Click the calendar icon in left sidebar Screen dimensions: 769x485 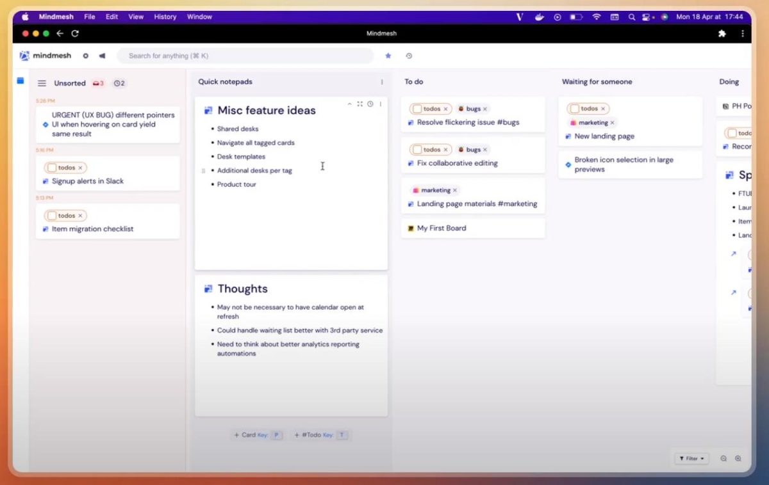(21, 81)
